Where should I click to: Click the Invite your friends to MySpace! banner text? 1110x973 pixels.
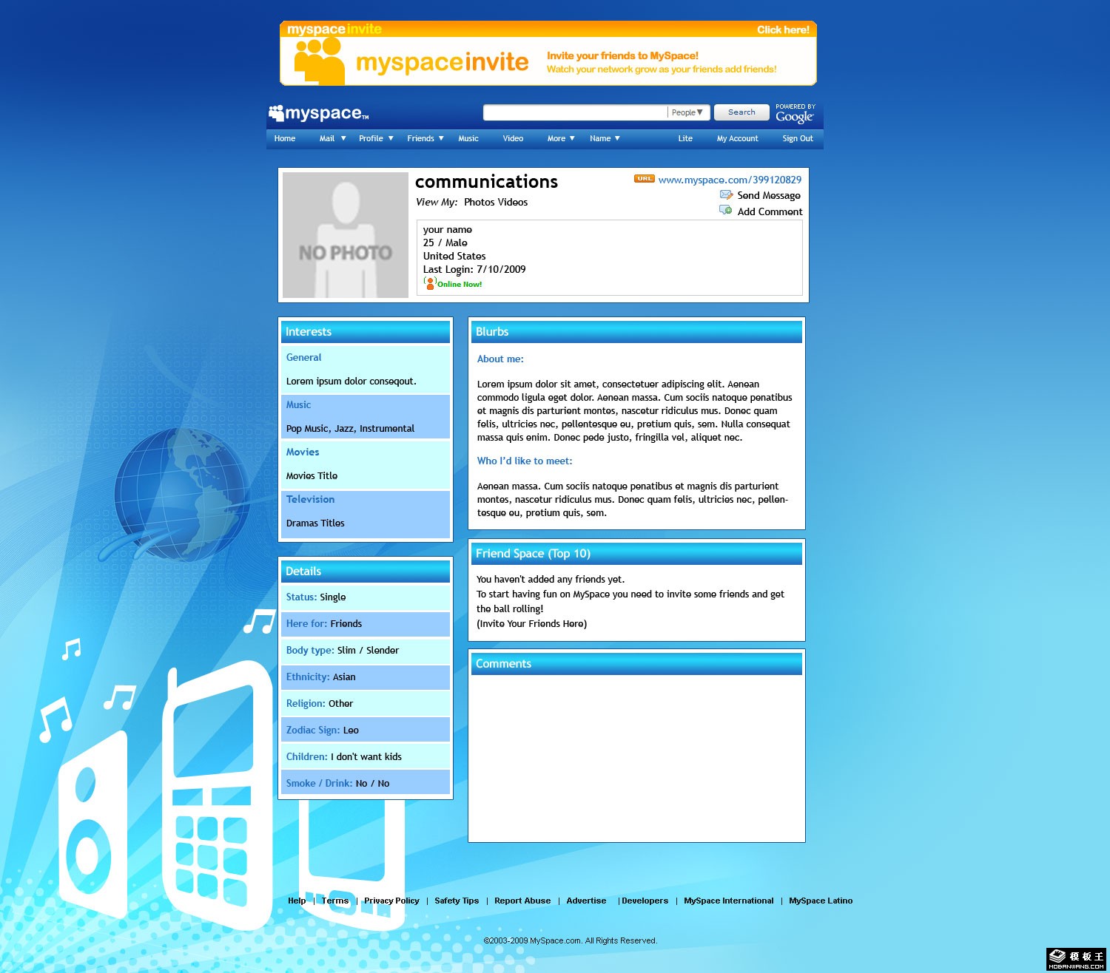(622, 55)
